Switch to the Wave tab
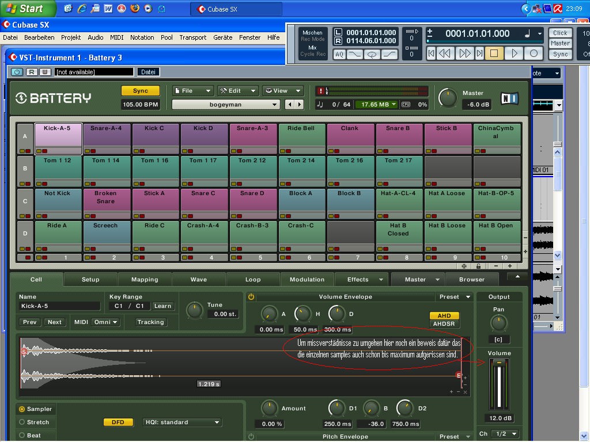 (x=199, y=280)
